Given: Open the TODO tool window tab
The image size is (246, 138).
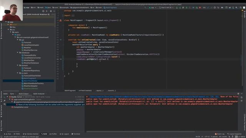Looking at the screenshot, I should click(x=17, y=134).
